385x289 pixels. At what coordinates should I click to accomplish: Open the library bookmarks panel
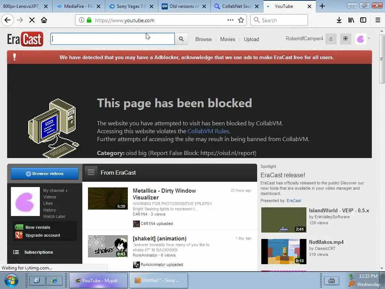click(351, 20)
